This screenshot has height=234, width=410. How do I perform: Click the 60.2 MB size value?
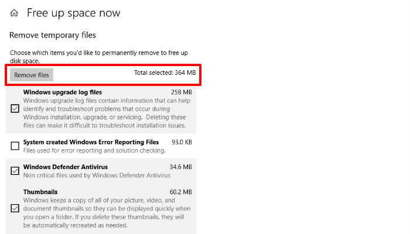click(180, 192)
